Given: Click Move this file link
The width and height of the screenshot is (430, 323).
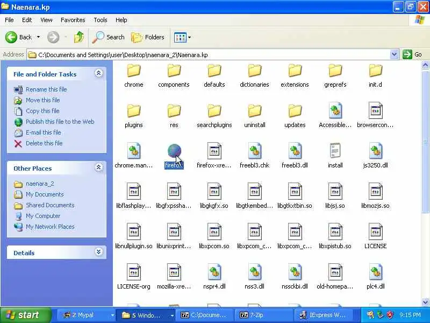Looking at the screenshot, I should pyautogui.click(x=43, y=100).
